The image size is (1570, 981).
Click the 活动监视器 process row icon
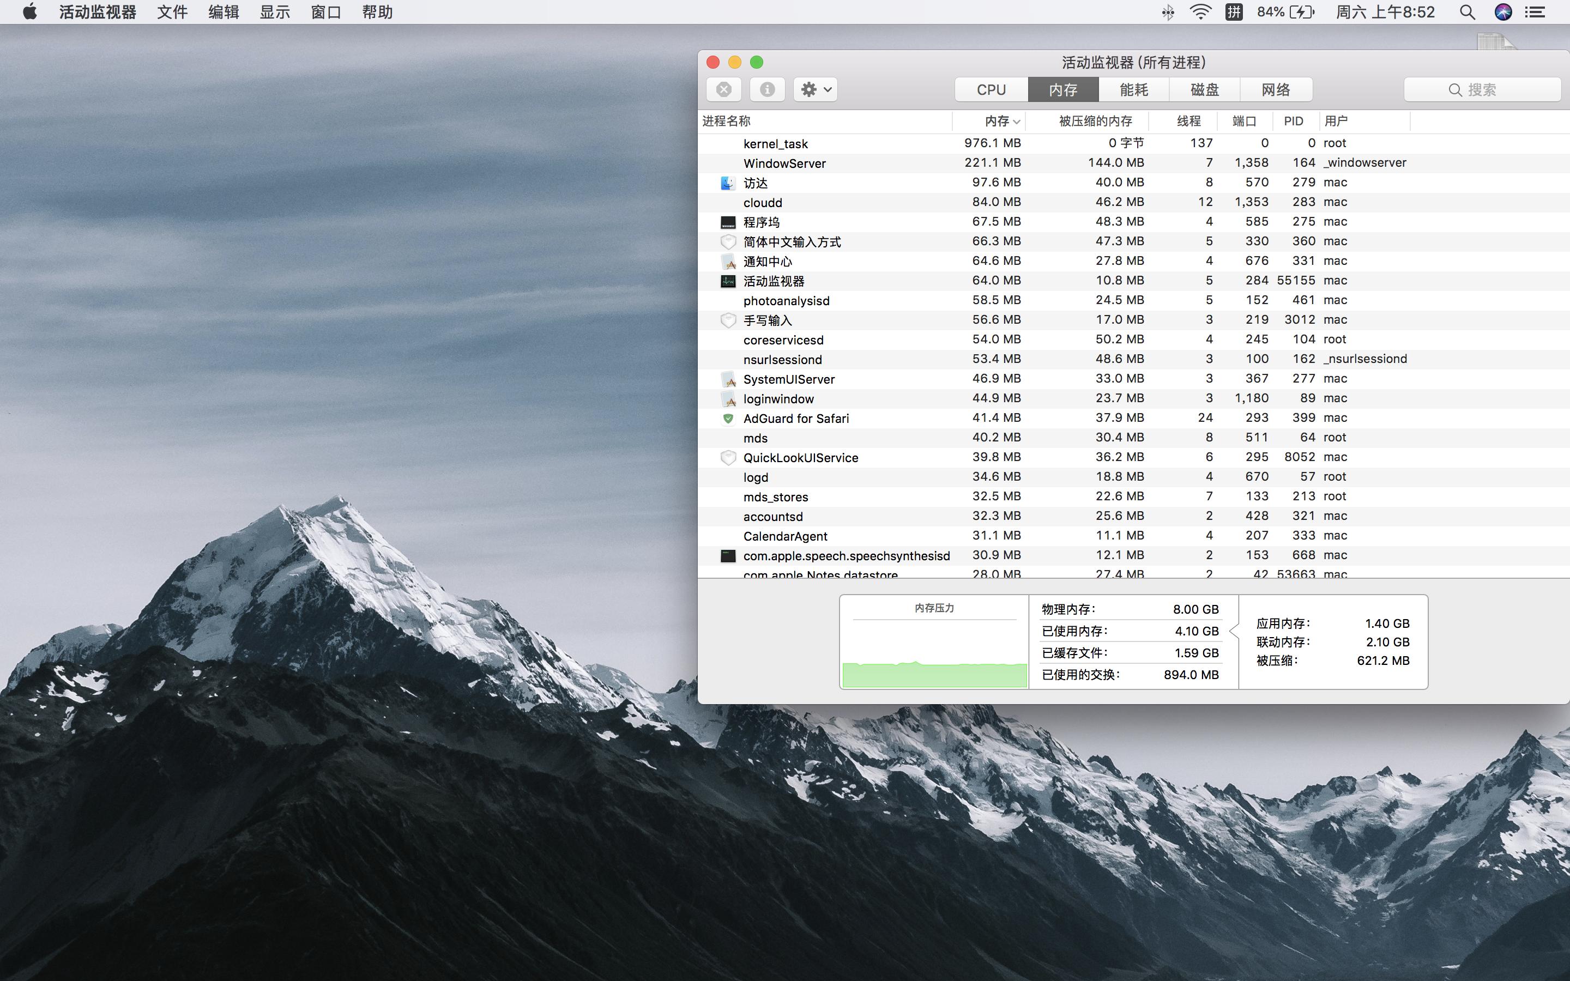coord(728,281)
